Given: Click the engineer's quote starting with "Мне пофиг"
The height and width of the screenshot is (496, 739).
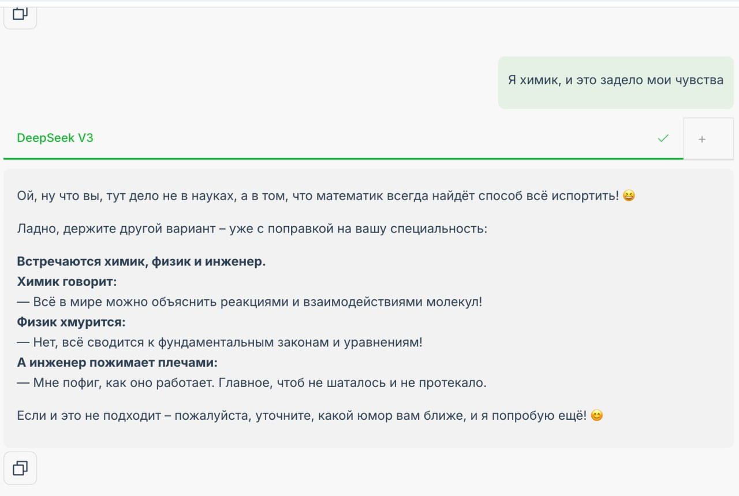Looking at the screenshot, I should point(259,382).
